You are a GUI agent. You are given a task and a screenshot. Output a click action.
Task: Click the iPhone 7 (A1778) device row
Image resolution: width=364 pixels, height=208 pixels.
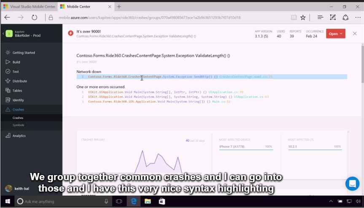click(246, 147)
